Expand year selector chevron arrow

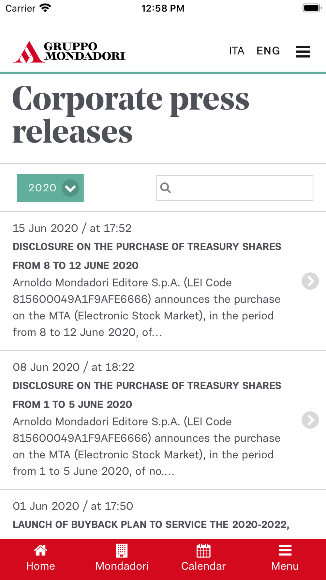[x=70, y=188]
